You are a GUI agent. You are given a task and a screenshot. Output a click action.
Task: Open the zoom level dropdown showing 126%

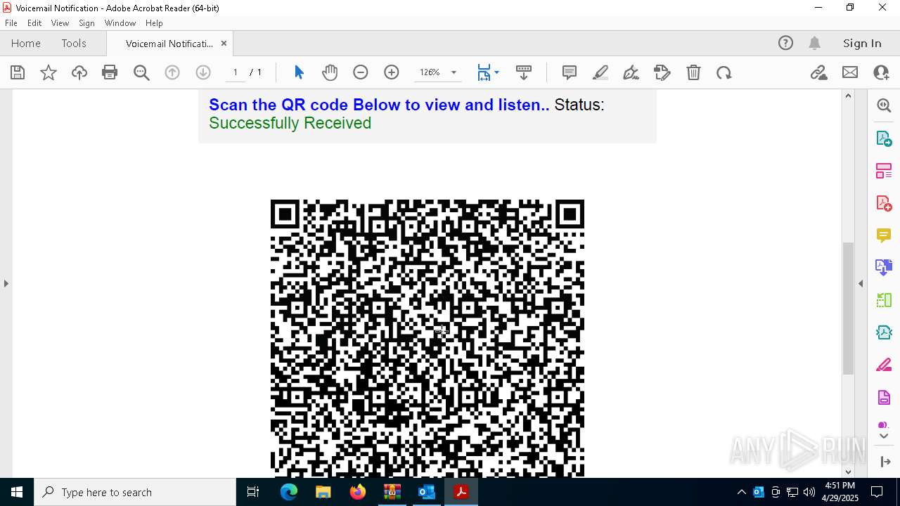(x=454, y=72)
